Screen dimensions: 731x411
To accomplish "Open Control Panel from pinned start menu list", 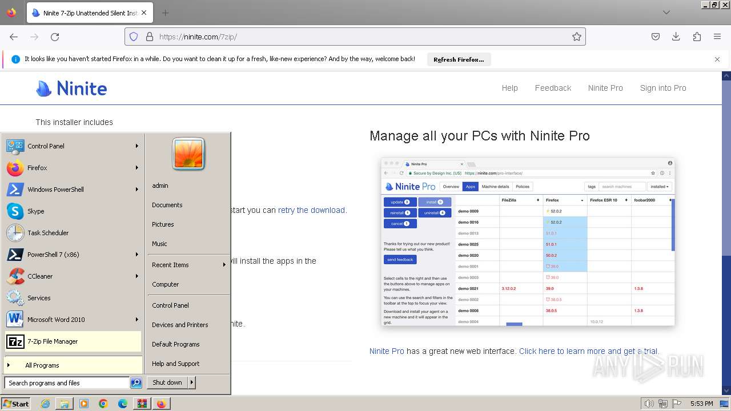I will tap(73, 146).
